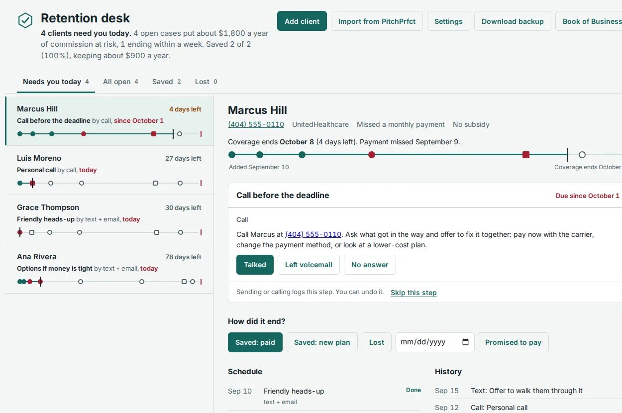622x413 pixels.
Task: Mark case as Lost
Action: 377,342
